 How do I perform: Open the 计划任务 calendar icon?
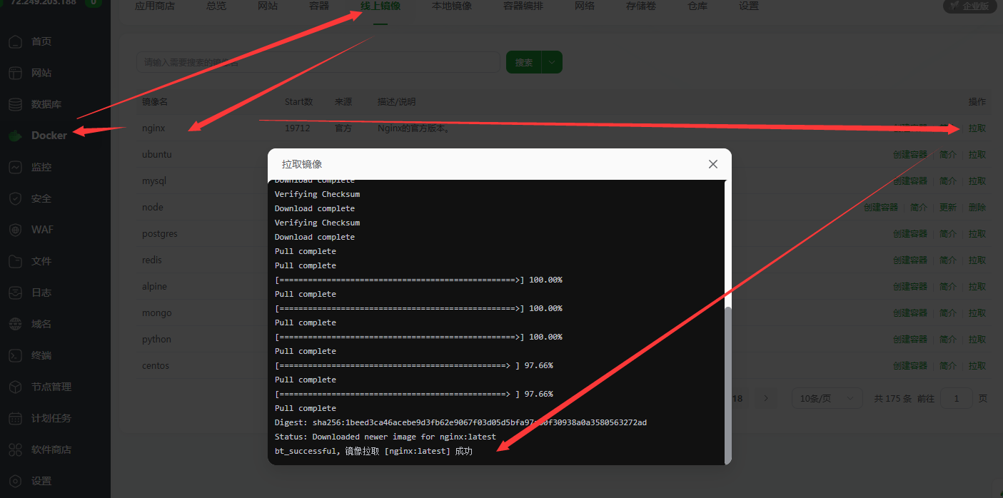(x=16, y=418)
